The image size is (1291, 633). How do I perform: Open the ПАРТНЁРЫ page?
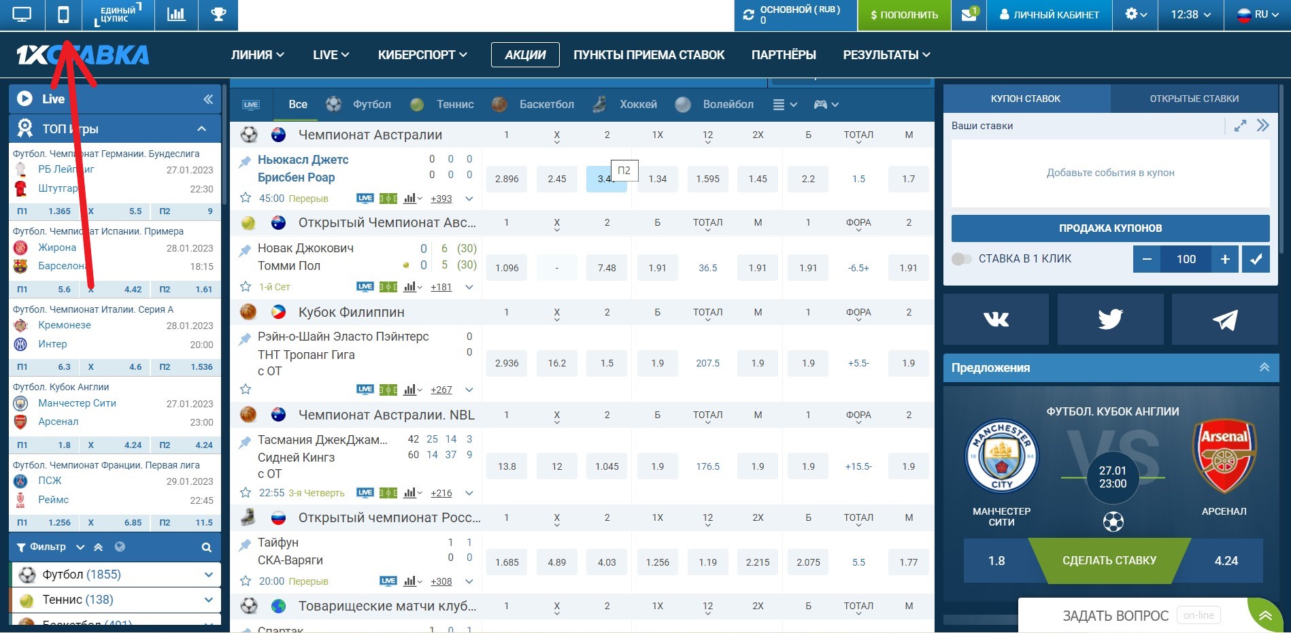784,55
